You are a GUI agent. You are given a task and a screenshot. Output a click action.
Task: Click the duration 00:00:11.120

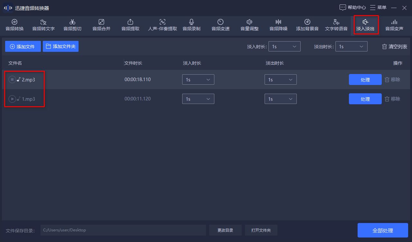(x=137, y=98)
